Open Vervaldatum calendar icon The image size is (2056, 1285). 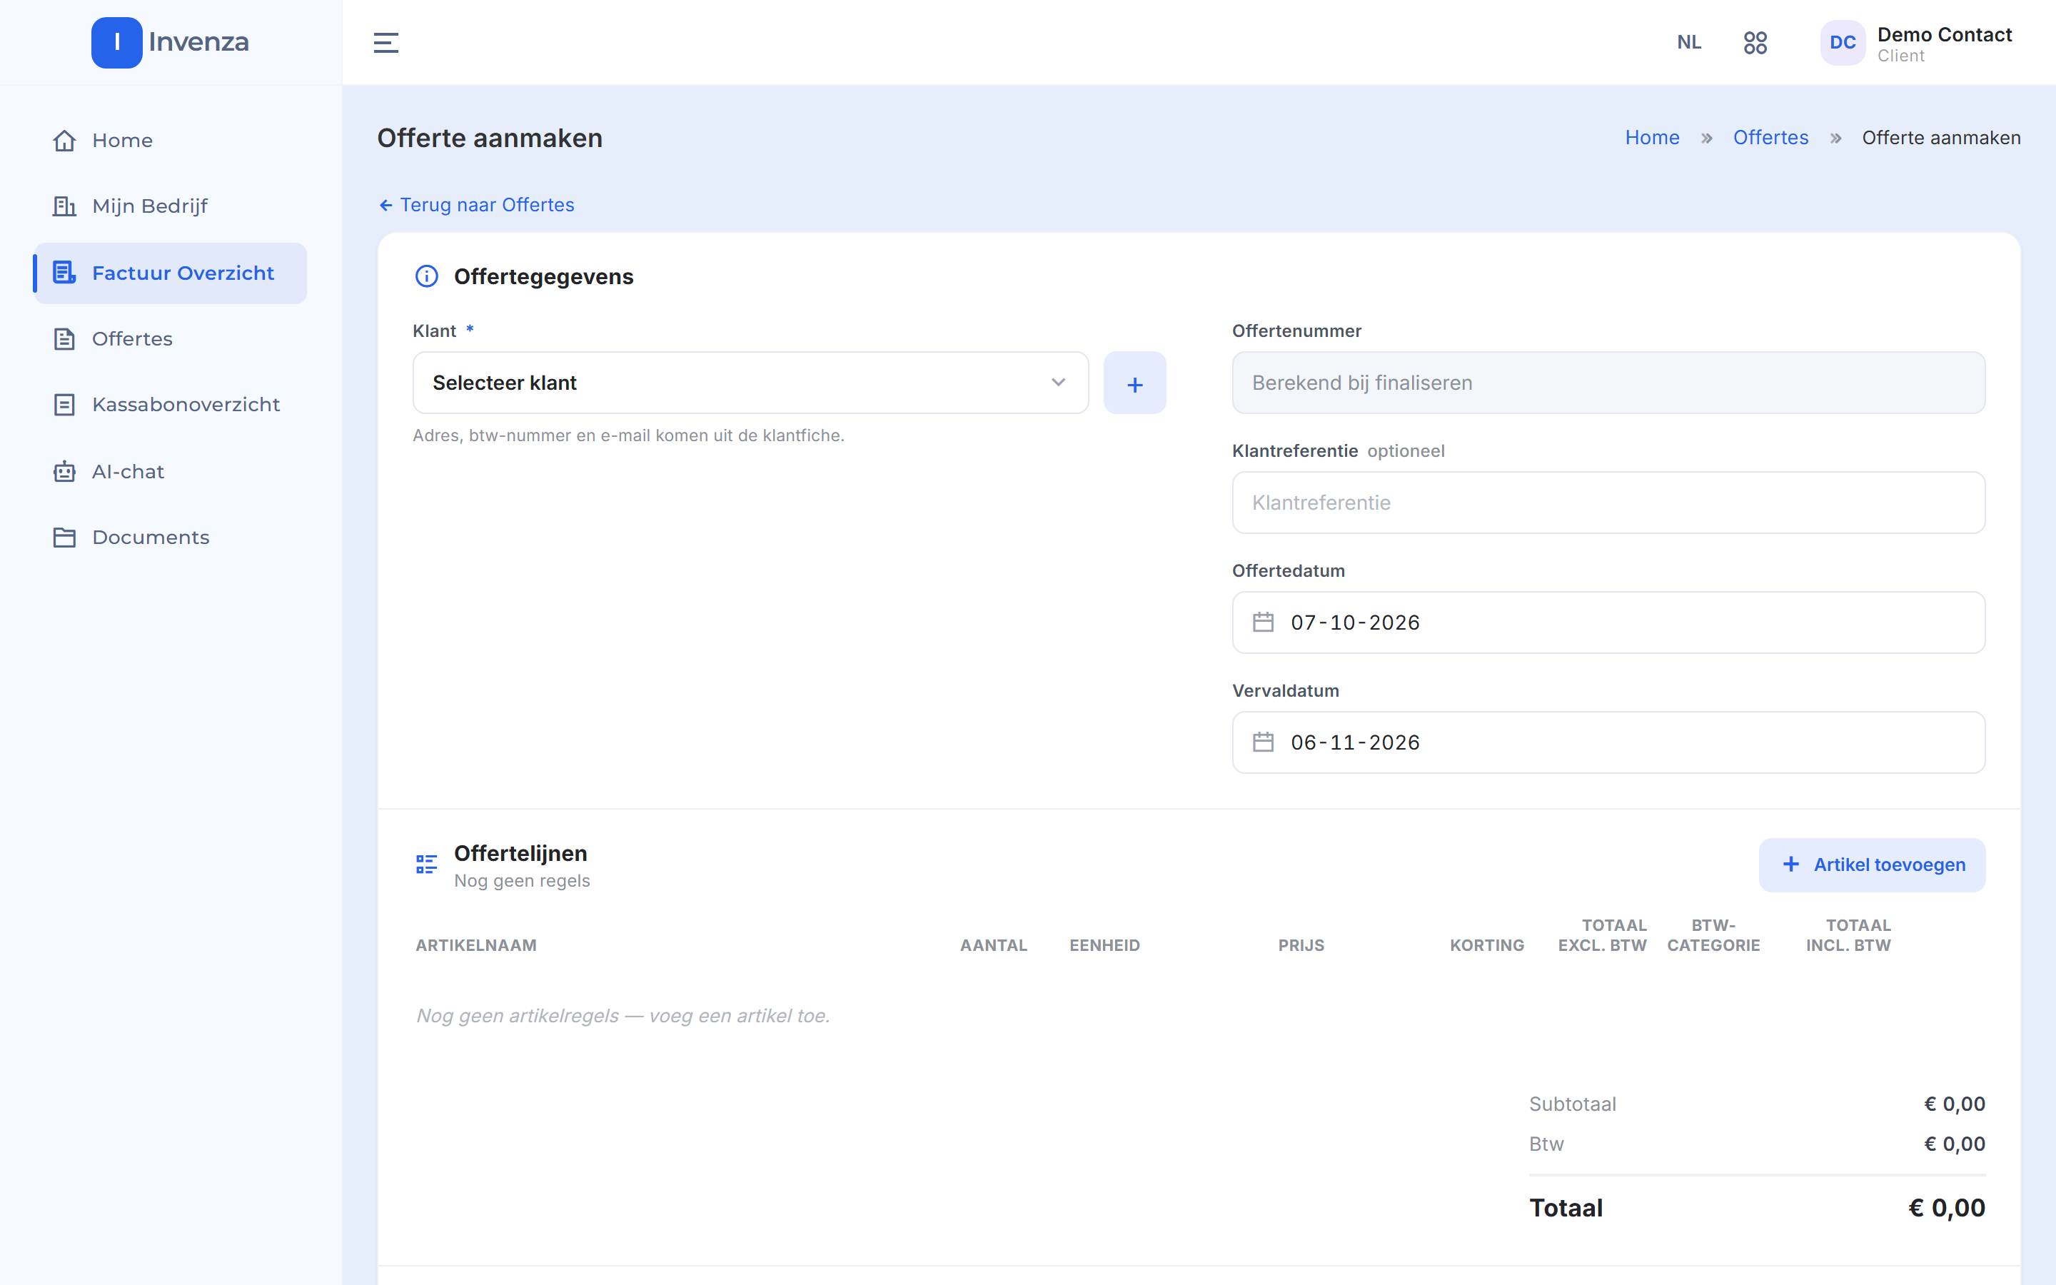pyautogui.click(x=1264, y=742)
